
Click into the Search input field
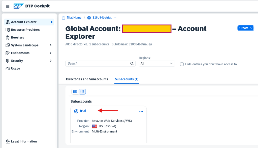click(x=97, y=64)
